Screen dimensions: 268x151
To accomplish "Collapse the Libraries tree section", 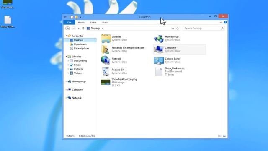I will [x=66, y=57].
